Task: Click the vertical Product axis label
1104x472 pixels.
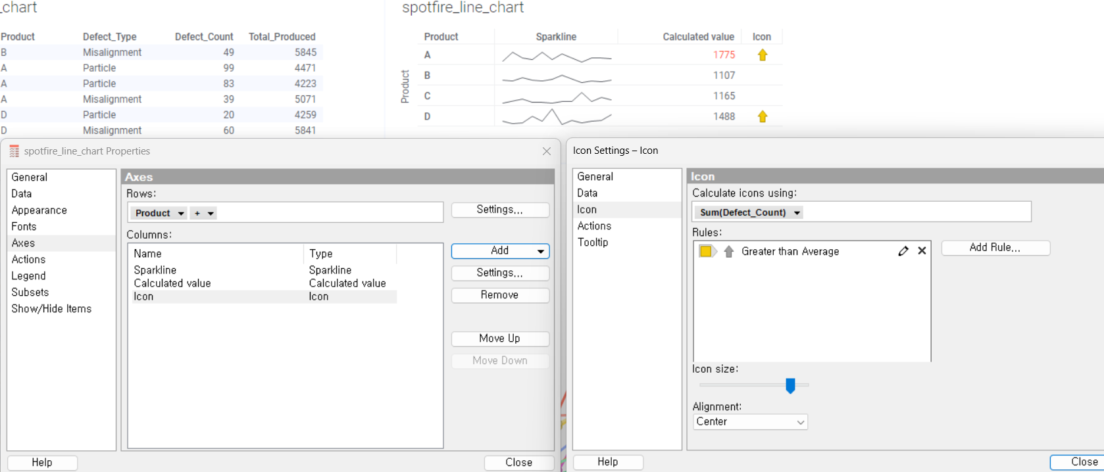Action: point(405,86)
